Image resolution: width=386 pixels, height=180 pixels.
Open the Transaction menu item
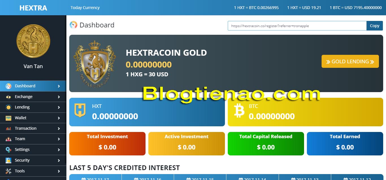point(33,128)
